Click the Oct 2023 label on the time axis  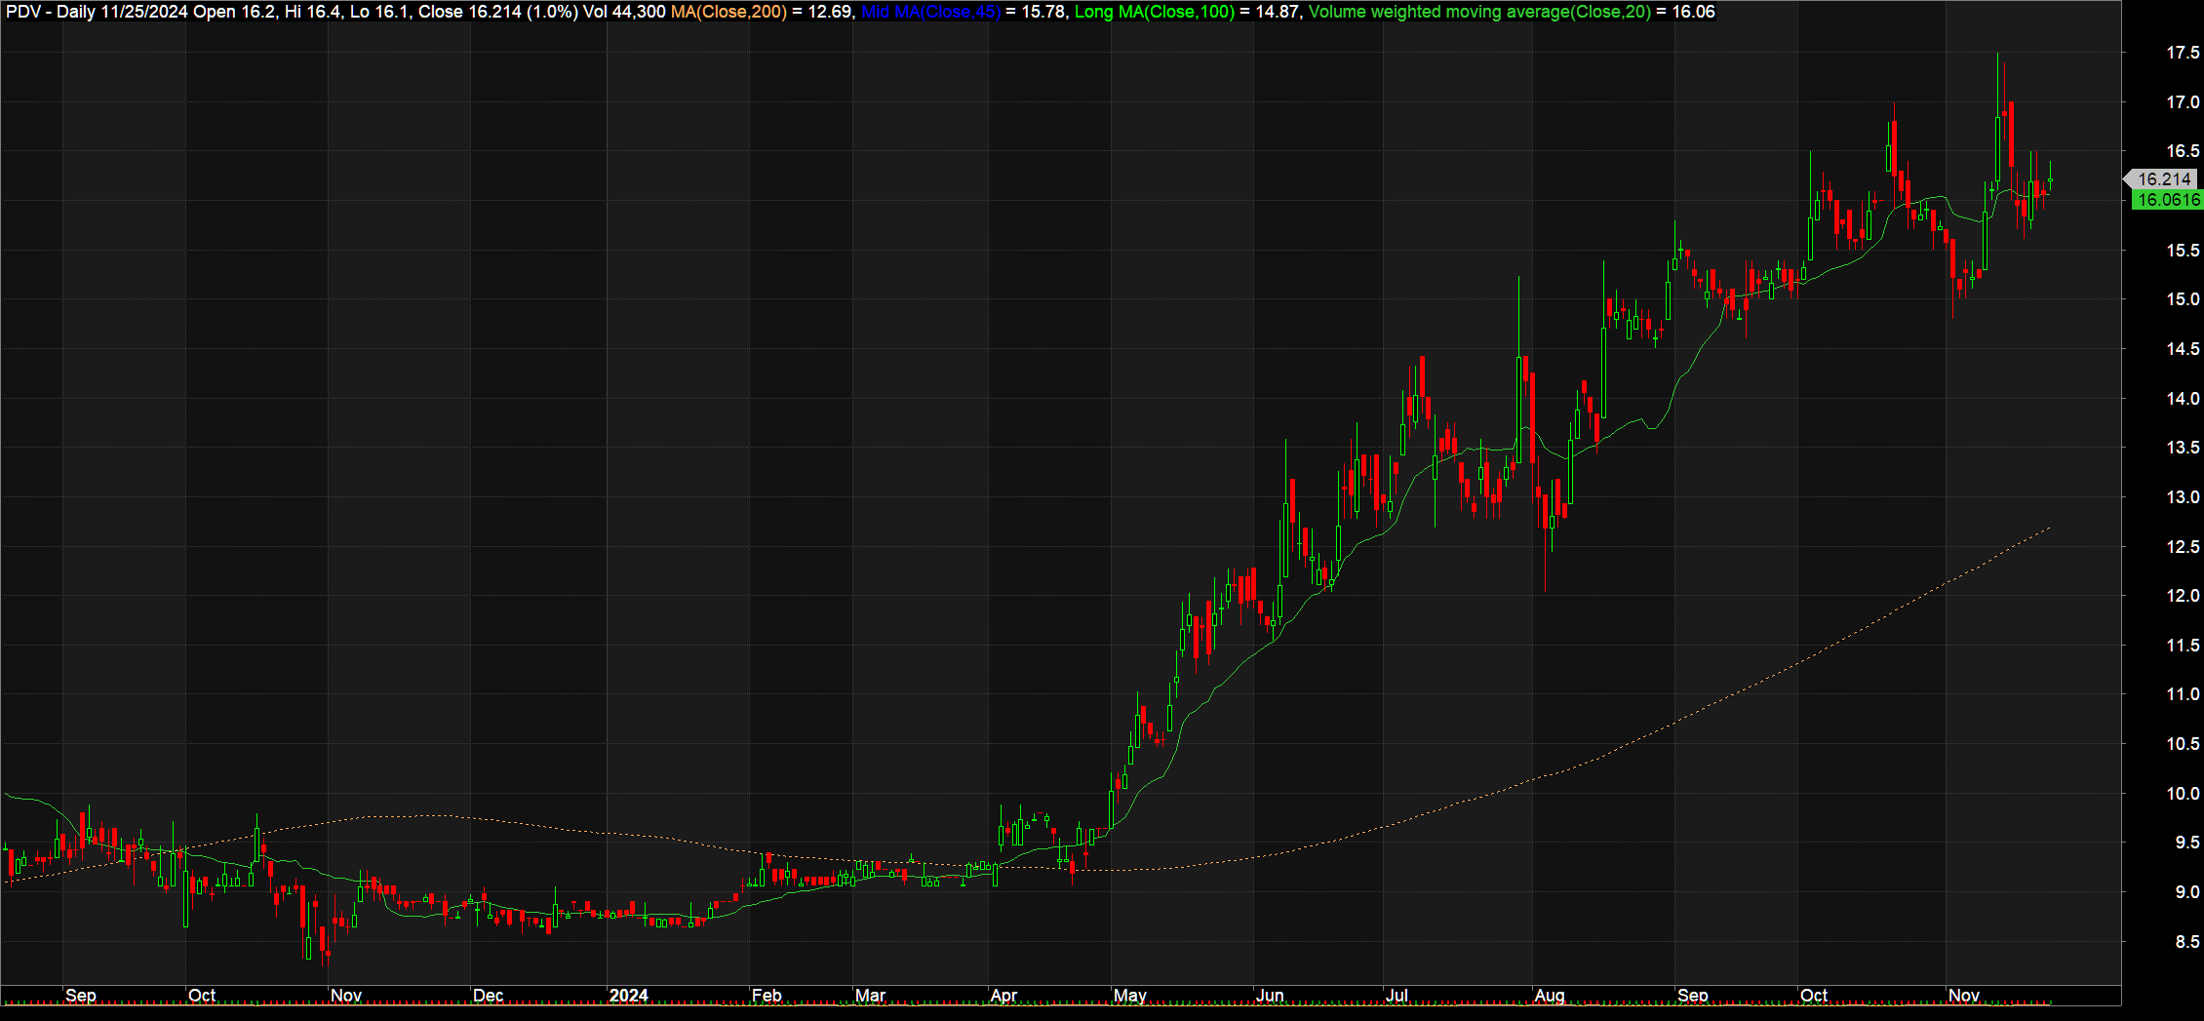point(202,996)
